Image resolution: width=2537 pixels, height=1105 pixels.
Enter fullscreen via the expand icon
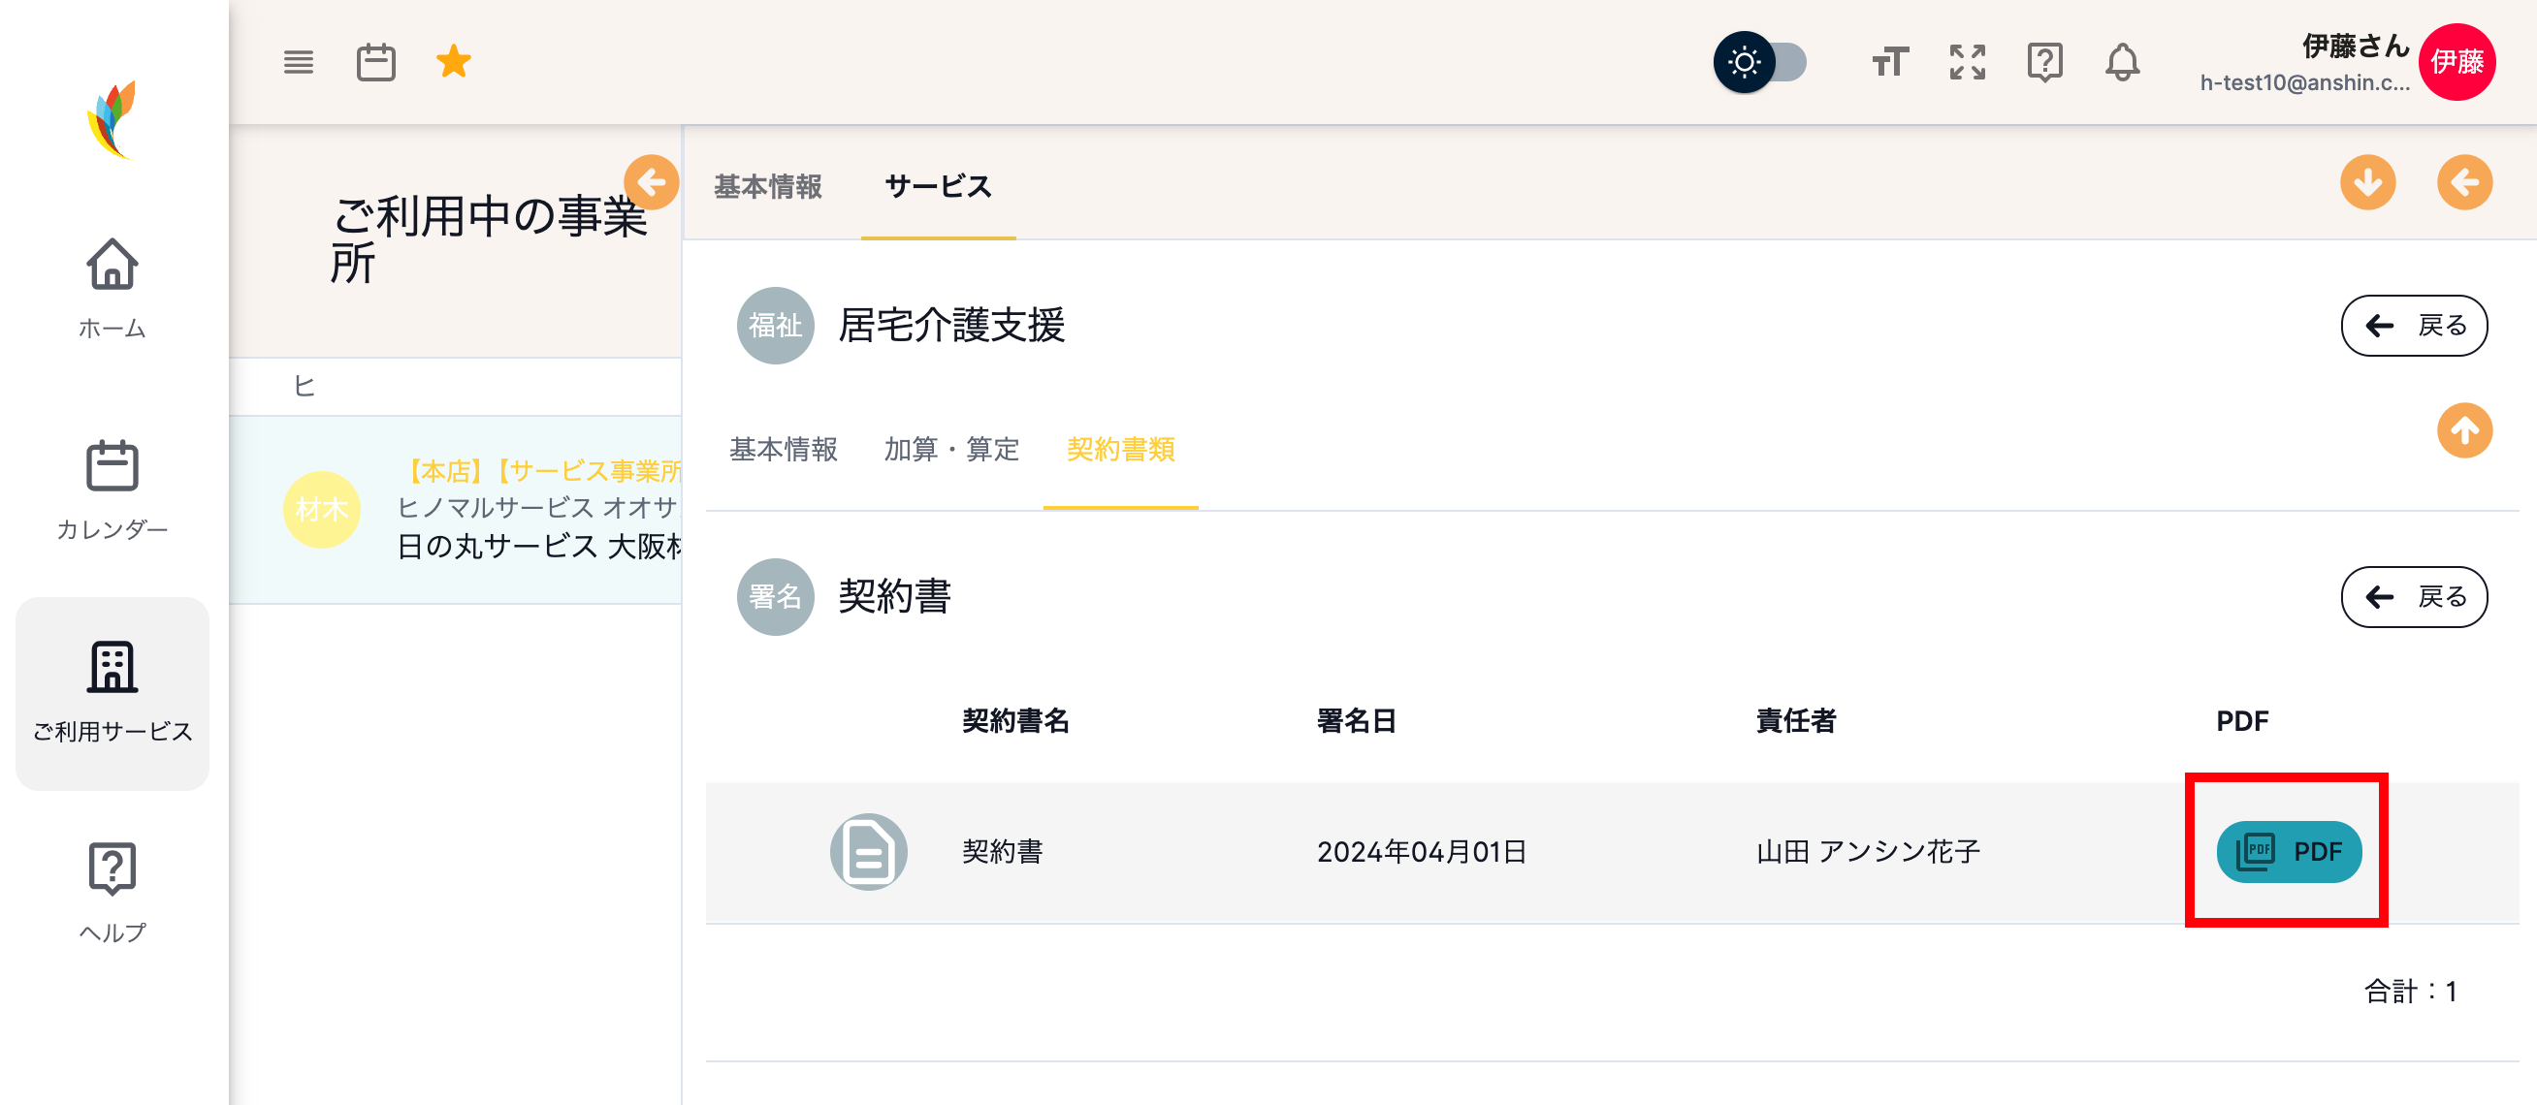(1967, 62)
